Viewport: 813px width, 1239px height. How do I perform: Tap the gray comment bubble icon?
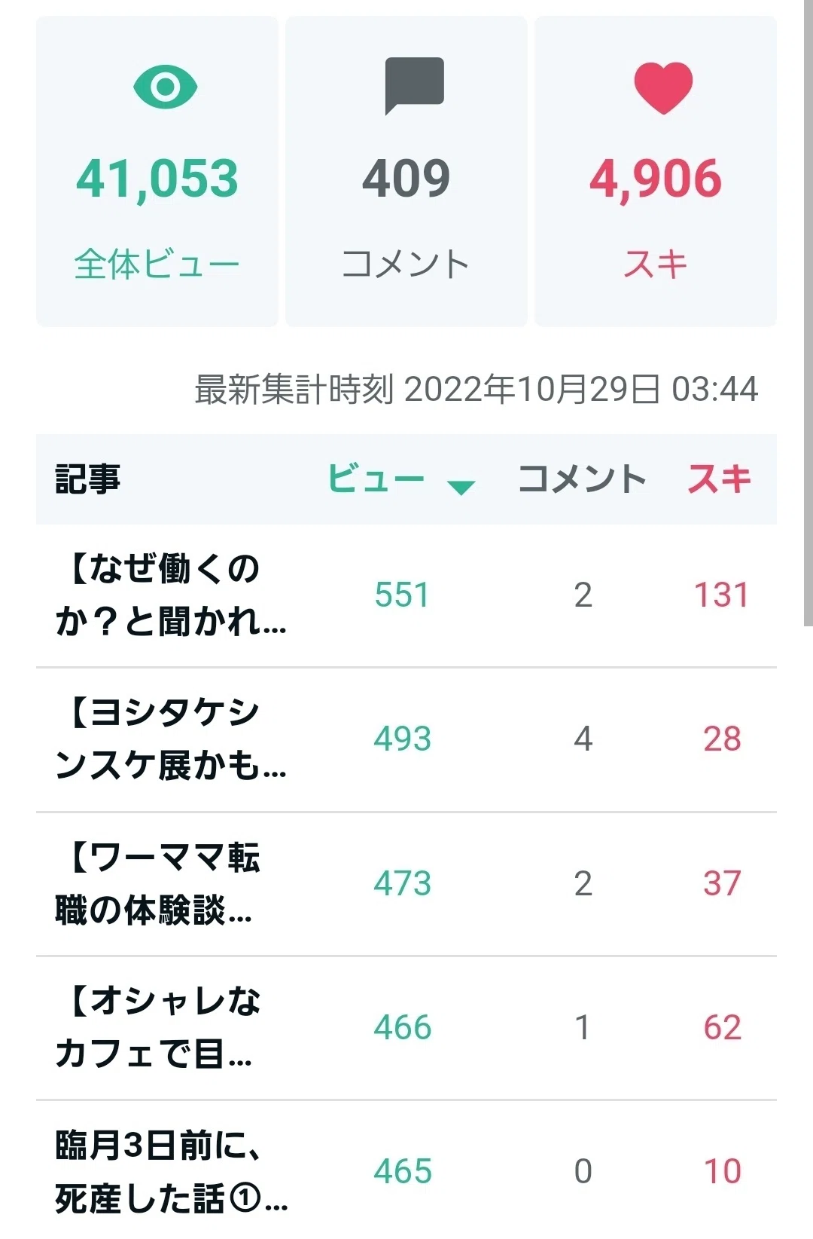(x=414, y=86)
